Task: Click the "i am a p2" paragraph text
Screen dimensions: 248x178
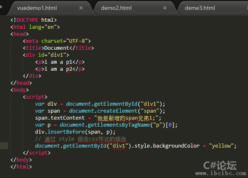Action: point(60,69)
